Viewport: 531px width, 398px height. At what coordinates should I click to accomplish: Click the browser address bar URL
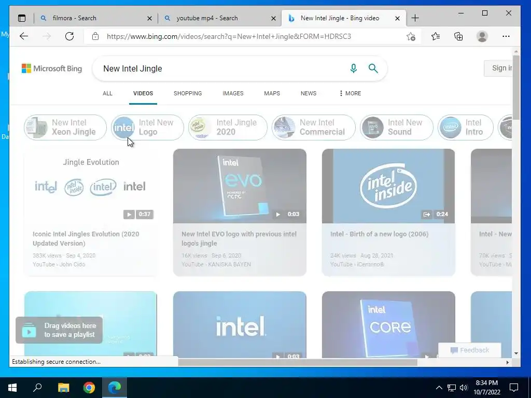point(229,36)
